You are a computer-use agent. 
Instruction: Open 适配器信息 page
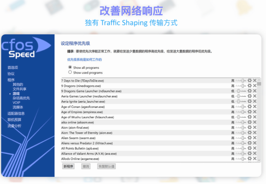tap(16, 114)
